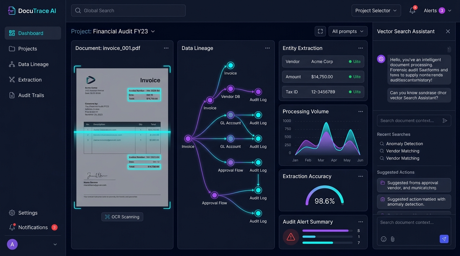Open Extraction Accuracy panel options menu

click(x=360, y=176)
